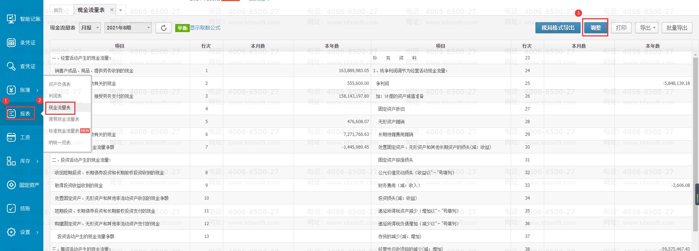
Task: Open the tab list dropdown arrow
Action: [x=121, y=10]
